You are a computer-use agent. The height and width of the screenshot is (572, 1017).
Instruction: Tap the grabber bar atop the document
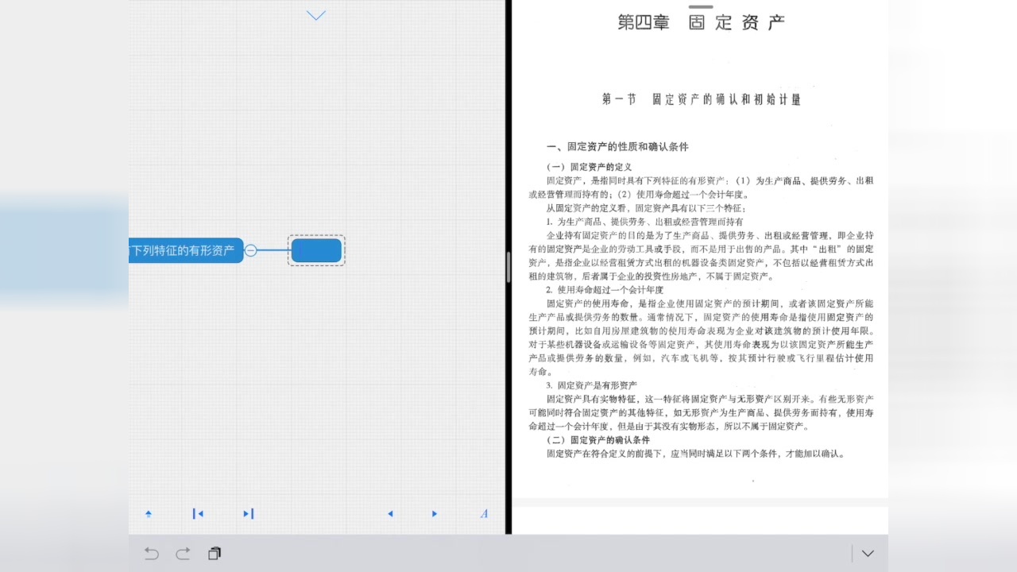coord(701,6)
